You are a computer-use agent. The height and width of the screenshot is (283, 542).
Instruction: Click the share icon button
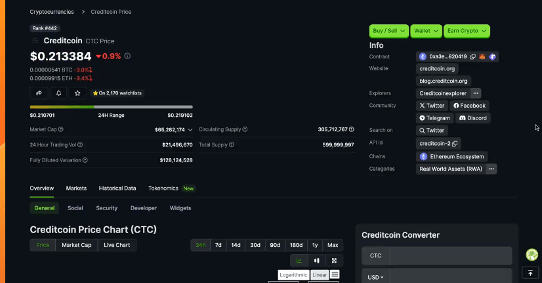(39, 93)
